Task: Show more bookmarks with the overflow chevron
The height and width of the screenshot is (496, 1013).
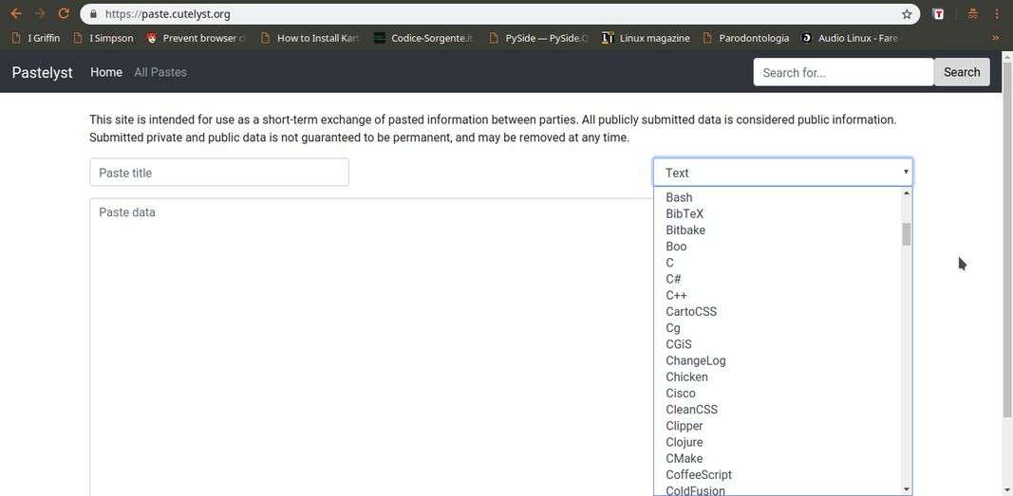Action: [995, 38]
